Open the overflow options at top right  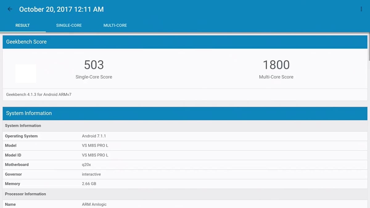point(361,9)
